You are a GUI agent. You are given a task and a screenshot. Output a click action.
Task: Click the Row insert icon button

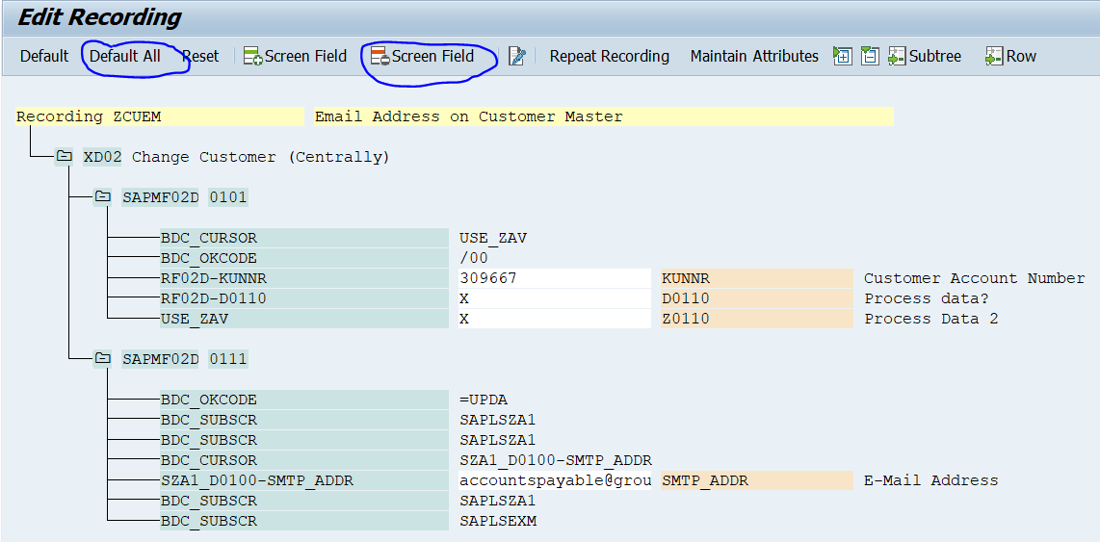pyautogui.click(x=1011, y=56)
